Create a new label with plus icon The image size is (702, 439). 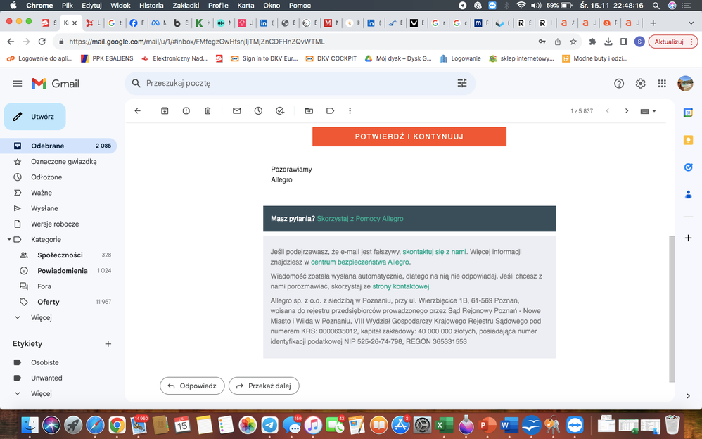[x=108, y=343]
